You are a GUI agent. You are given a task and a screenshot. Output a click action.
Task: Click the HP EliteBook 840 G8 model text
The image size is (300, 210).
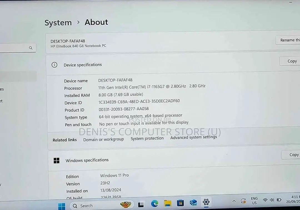[x=78, y=46]
